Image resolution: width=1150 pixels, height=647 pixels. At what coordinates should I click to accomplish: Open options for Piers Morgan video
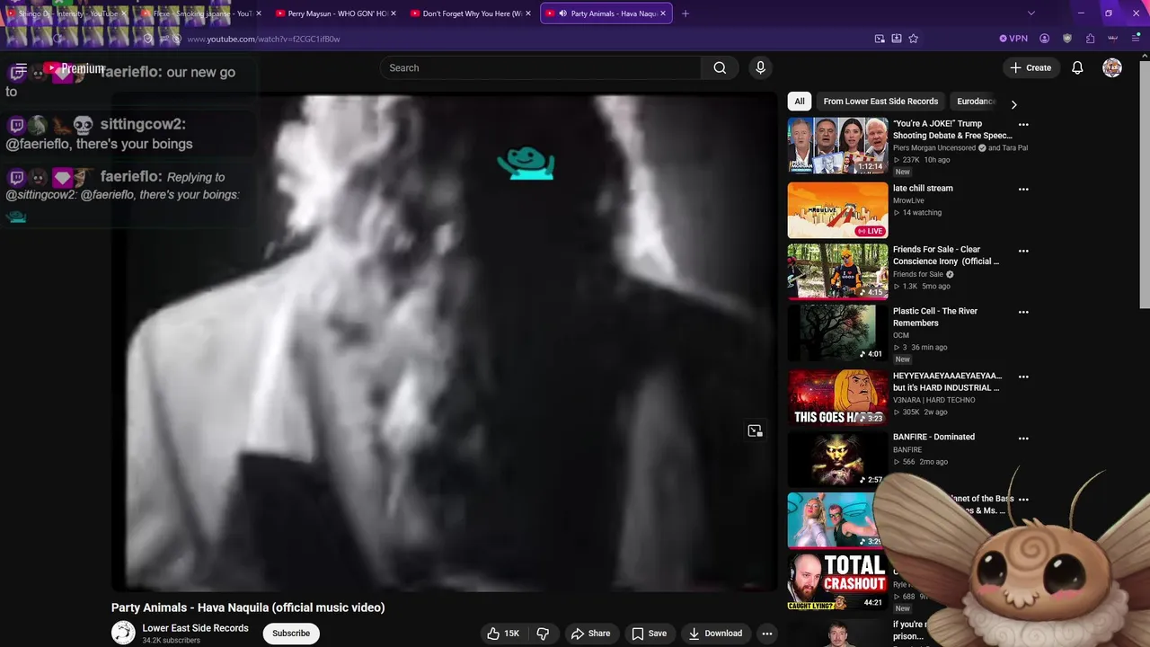coord(1023,125)
